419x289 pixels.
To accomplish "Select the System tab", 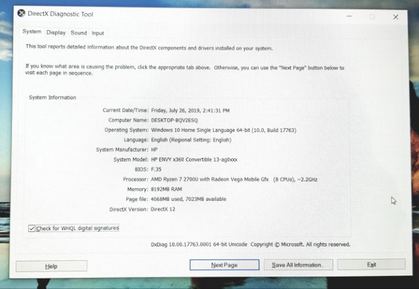I will click(x=32, y=31).
